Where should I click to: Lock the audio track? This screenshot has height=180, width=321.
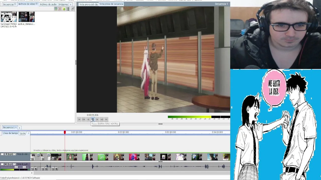pos(14,164)
